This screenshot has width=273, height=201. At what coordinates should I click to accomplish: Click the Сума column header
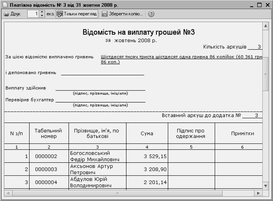point(147,133)
